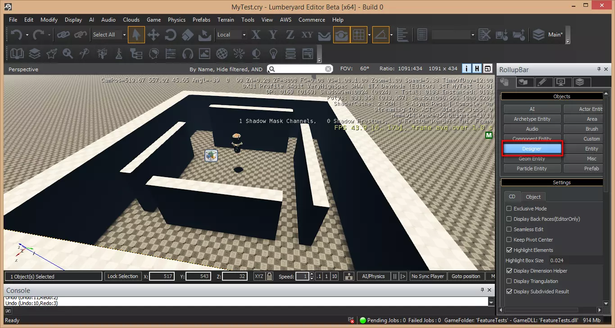Open the Terrain menu
Viewport: 615px width, 328px height.
click(x=226, y=20)
